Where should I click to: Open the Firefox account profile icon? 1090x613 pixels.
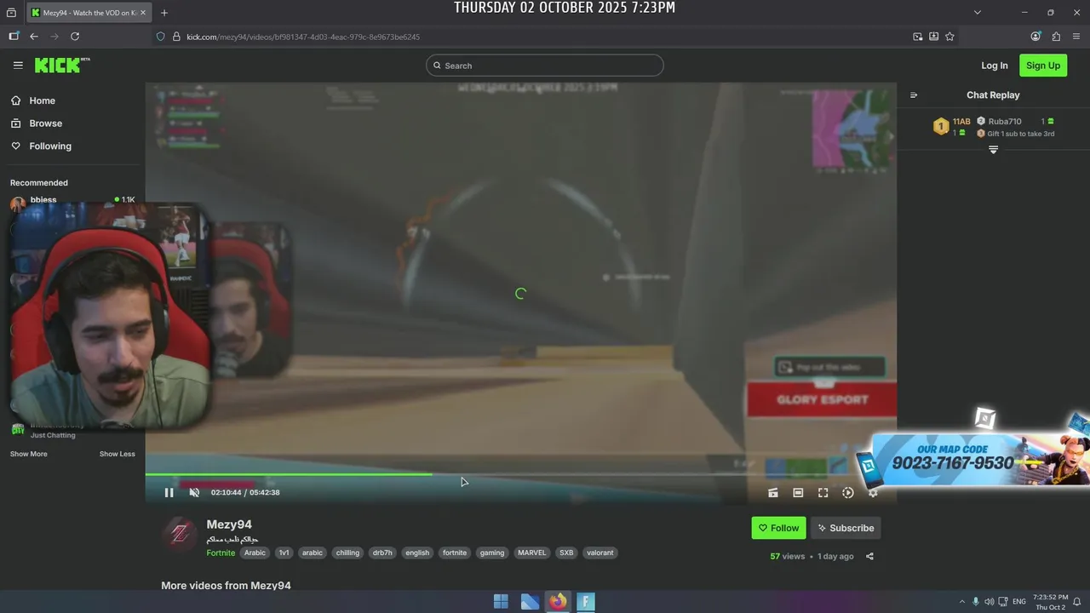pyautogui.click(x=1035, y=37)
